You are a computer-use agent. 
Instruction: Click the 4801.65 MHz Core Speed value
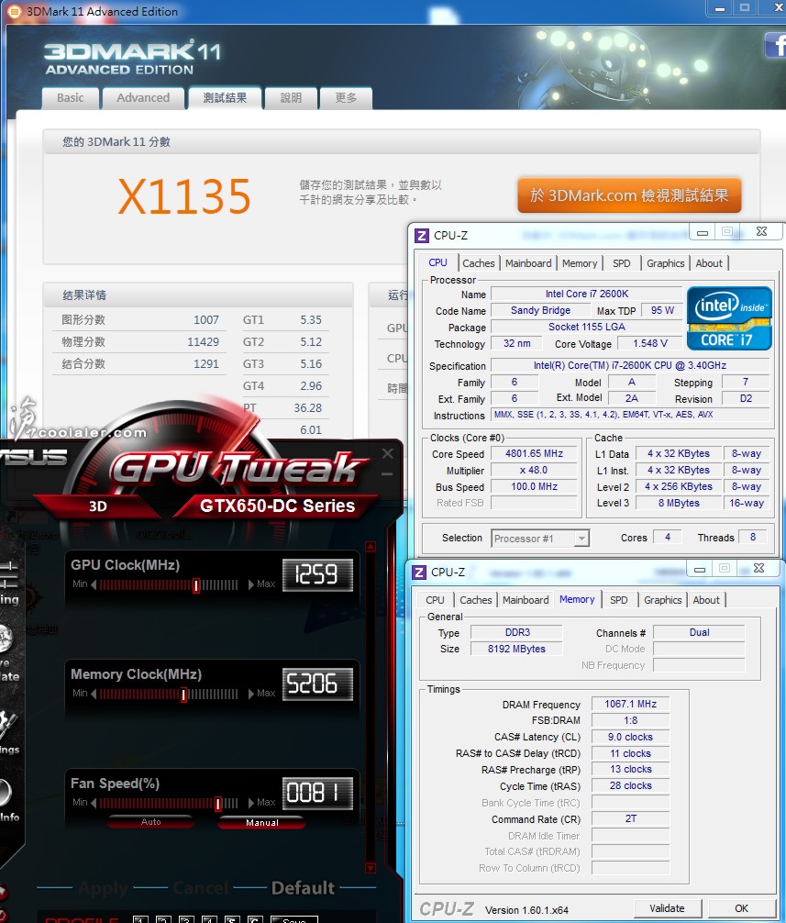point(534,454)
